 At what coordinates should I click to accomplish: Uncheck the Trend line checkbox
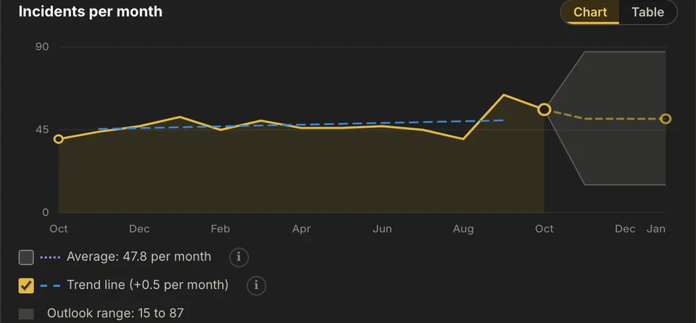[x=26, y=285]
